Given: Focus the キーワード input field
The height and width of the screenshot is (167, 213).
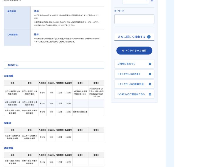Looking at the screenshot, I should pyautogui.click(x=134, y=19).
